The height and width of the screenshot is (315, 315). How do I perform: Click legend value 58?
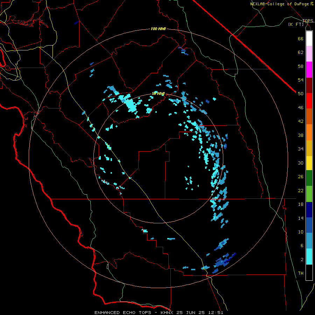click(301, 66)
